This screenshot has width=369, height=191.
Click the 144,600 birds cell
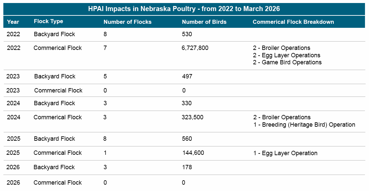pyautogui.click(x=193, y=153)
